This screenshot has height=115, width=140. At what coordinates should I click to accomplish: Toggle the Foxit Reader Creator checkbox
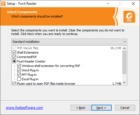tap(14, 61)
